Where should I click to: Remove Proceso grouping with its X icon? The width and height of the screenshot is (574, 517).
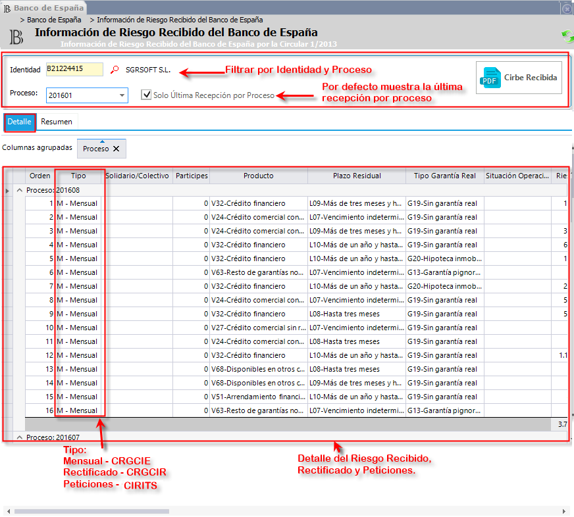(116, 149)
